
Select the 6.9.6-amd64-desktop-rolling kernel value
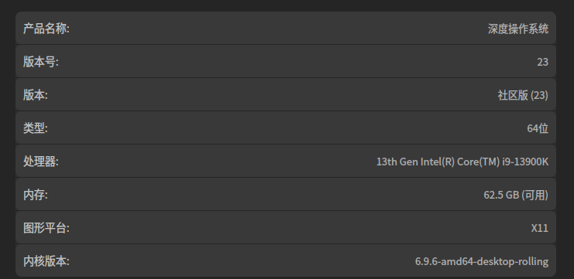pos(482,261)
